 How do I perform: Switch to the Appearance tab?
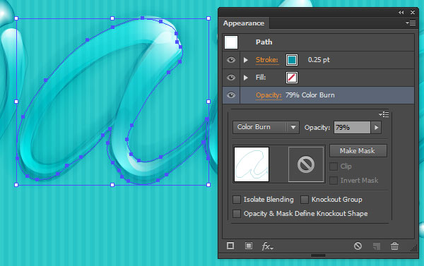244,23
